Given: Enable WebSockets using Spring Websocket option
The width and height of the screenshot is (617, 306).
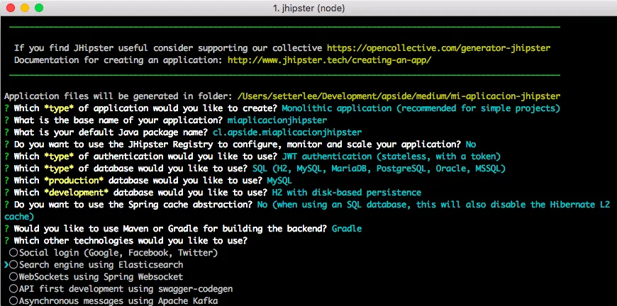Looking at the screenshot, I should click(96, 277).
